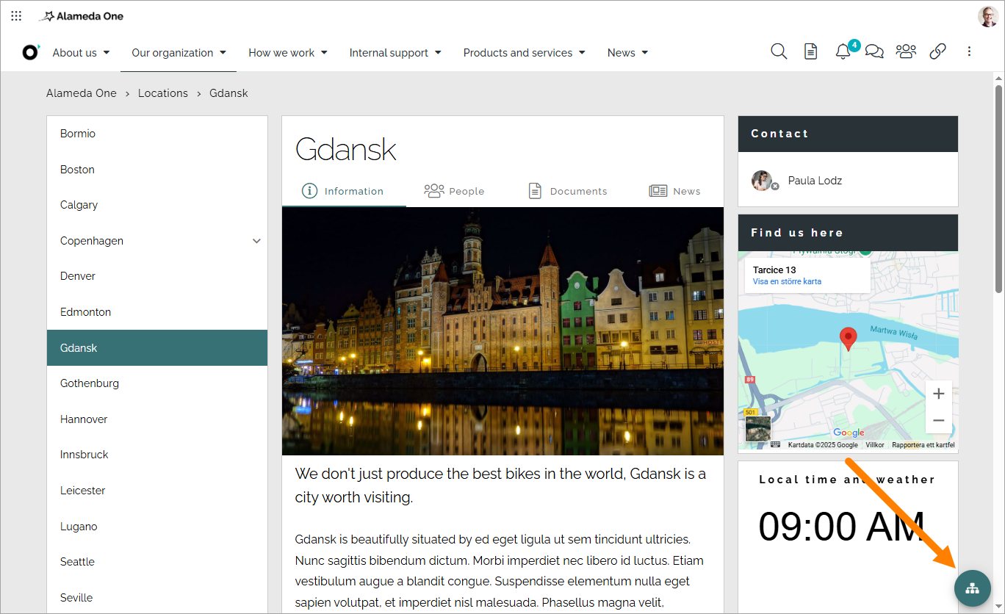1005x614 pixels.
Task: Click Paula Lodz's contact photo
Action: point(762,180)
